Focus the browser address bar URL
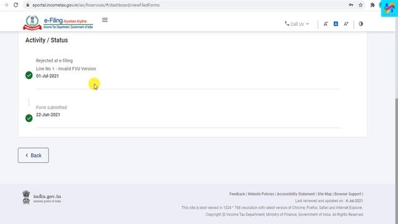 [x=96, y=5]
